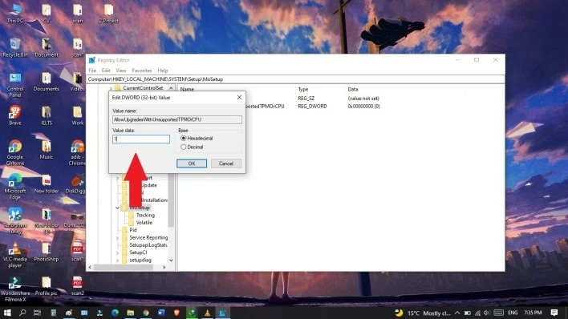The height and width of the screenshot is (319, 568).
Task: Click OK in the Edit DWORD dialog
Action: pos(192,164)
